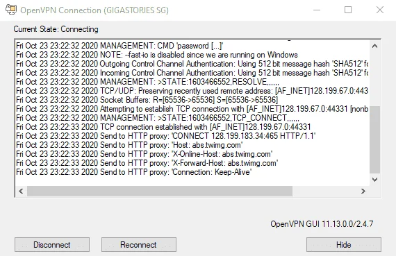This screenshot has height=256, width=396.
Task: Click the 'X-Forward-Host: abs.twimg.com' log line
Action: point(147,163)
